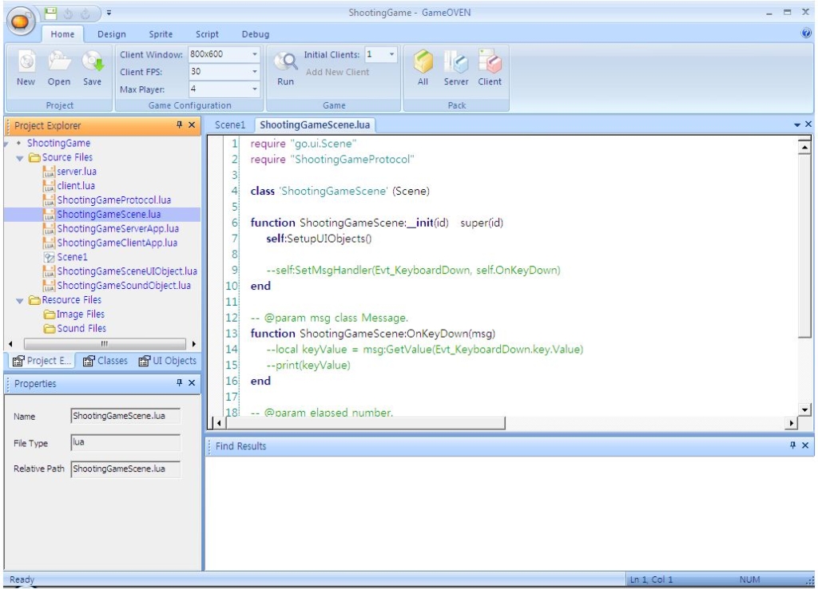This screenshot has width=818, height=589.
Task: Open Max Player dropdown
Action: (255, 89)
